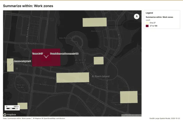This screenshot has height=122, width=183.
Task: Select the light yellow '0 to 27' legend swatch
Action: 147,23
